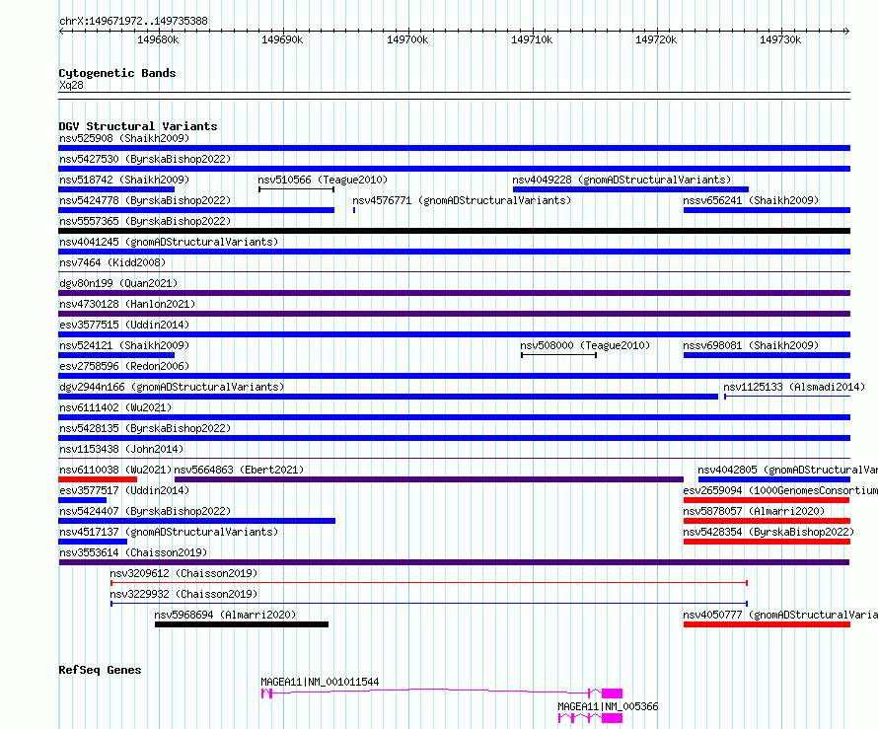
Task: Select nsv4730128 (Hanlon2021) label
Action: point(127,304)
